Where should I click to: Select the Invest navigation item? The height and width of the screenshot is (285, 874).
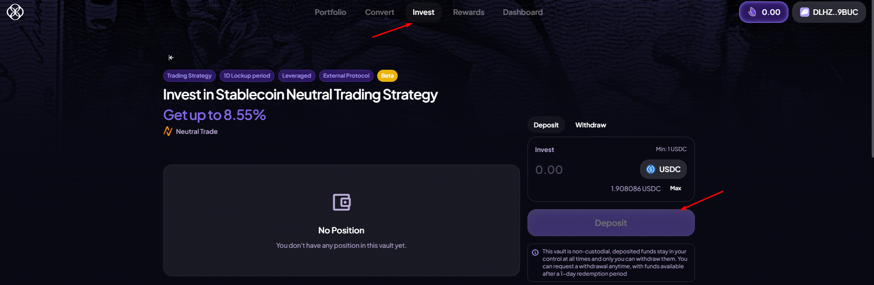(423, 12)
